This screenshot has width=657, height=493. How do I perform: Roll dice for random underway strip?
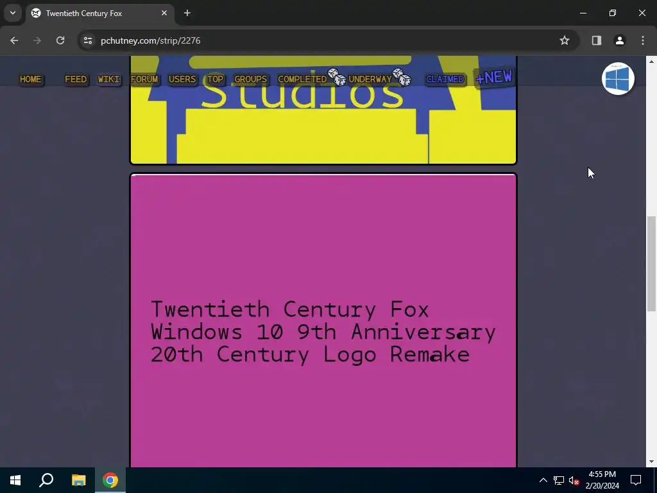(402, 77)
